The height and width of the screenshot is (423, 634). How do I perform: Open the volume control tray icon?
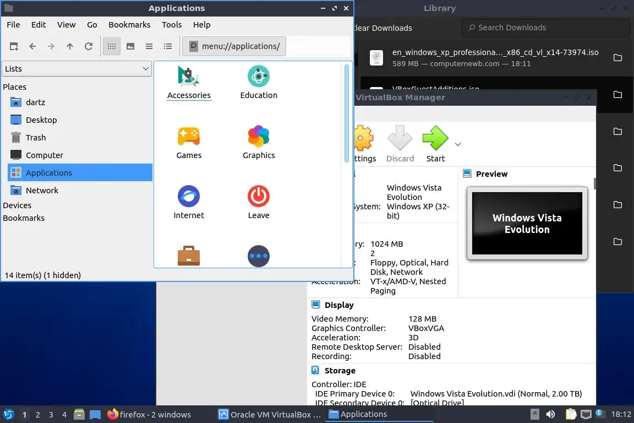click(551, 415)
